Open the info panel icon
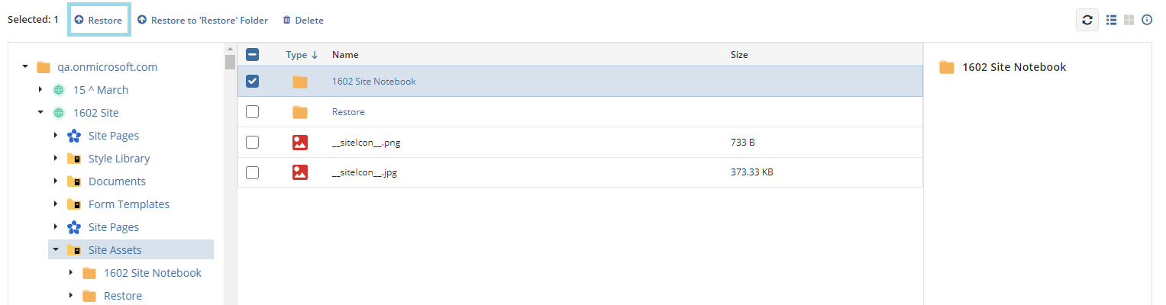 1147,20
